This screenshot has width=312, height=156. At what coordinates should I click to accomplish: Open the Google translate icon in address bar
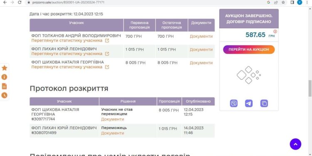coord(268,2)
